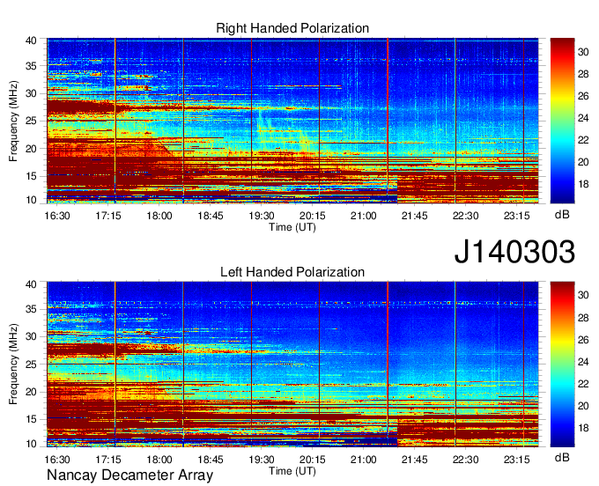Click the "Left Handed Polarization" plot title
The image size is (599, 486).
(292, 272)
